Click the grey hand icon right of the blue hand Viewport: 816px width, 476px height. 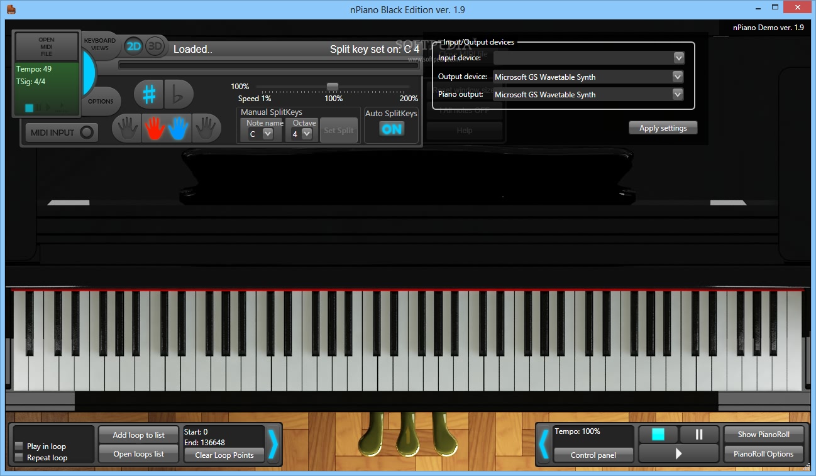(206, 129)
